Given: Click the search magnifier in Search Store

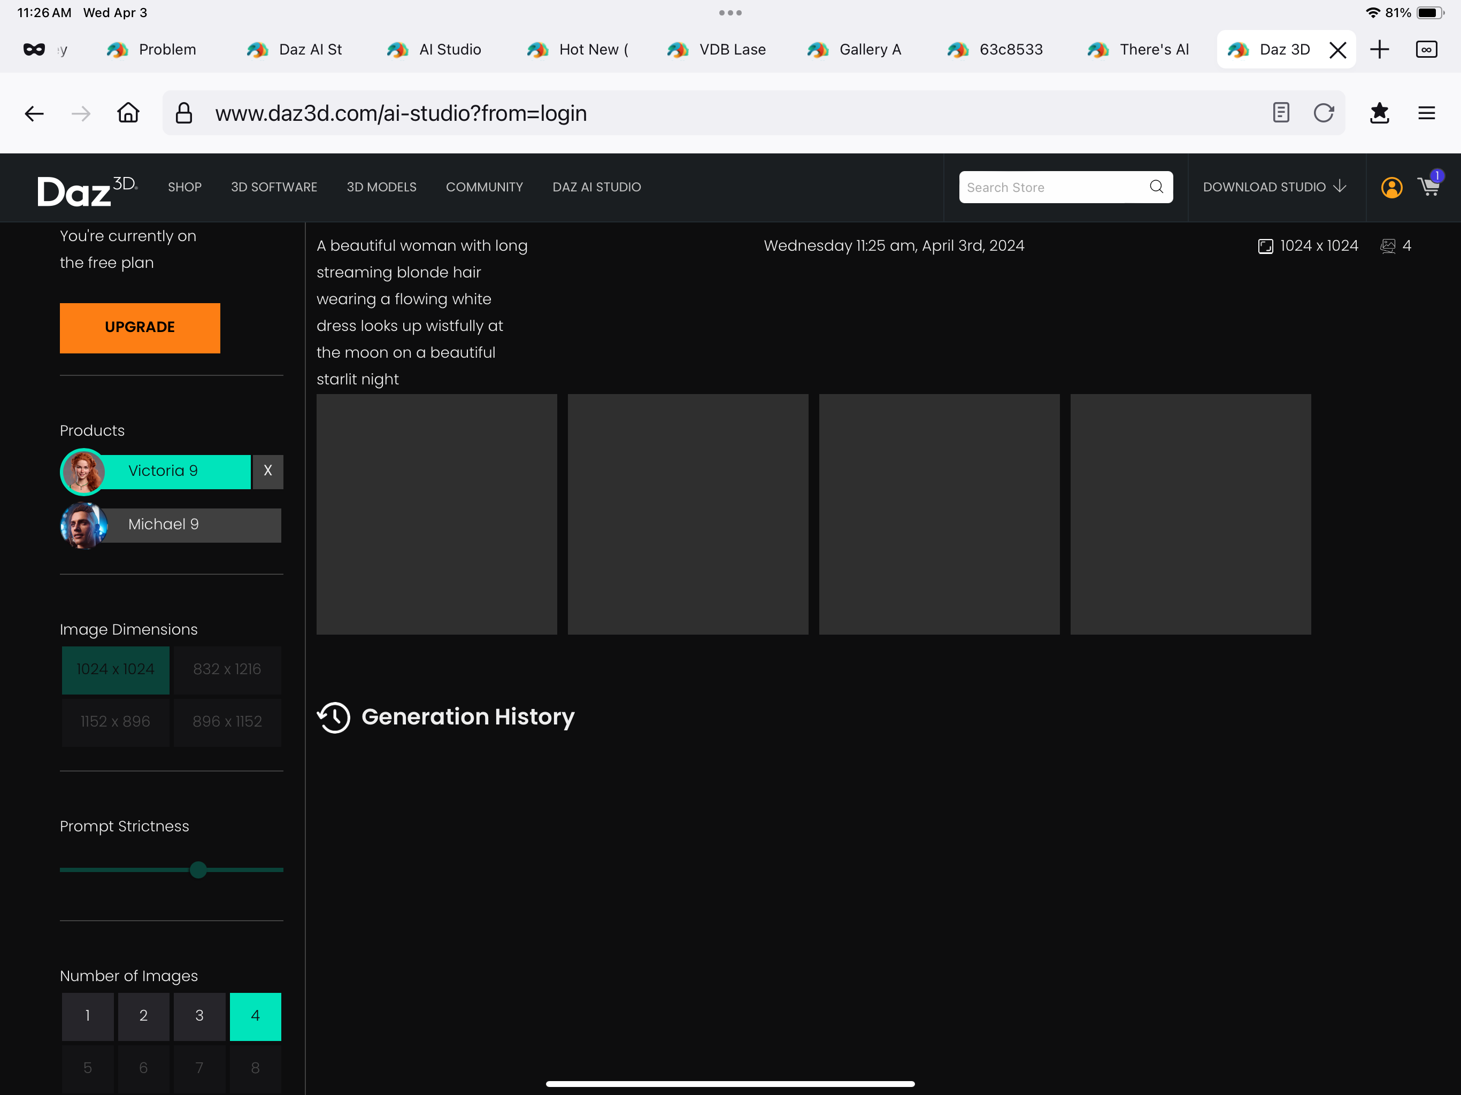Looking at the screenshot, I should pyautogui.click(x=1156, y=187).
